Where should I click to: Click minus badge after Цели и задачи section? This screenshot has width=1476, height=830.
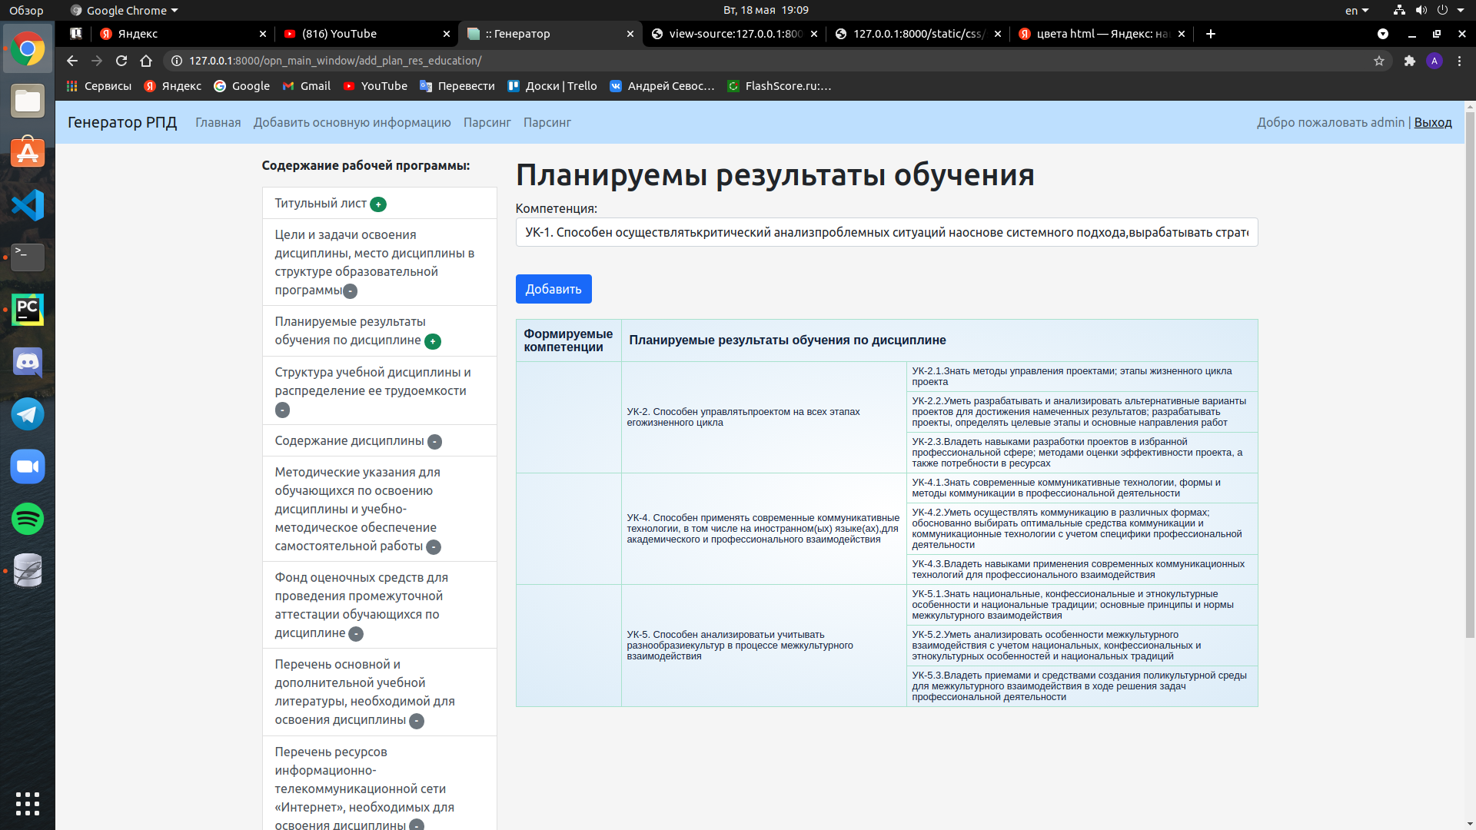pos(350,291)
